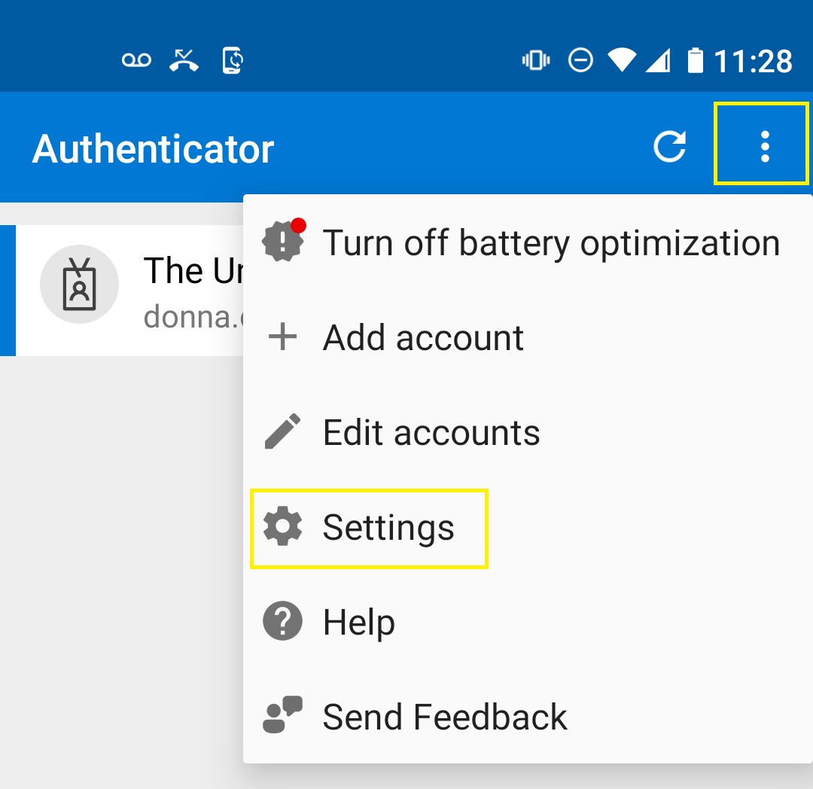Select the "Send Feedback" text entry
813x789 pixels.
pyautogui.click(x=445, y=717)
